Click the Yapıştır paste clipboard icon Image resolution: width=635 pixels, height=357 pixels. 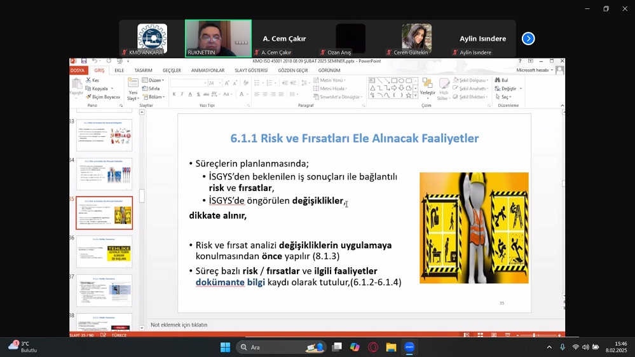(76, 83)
